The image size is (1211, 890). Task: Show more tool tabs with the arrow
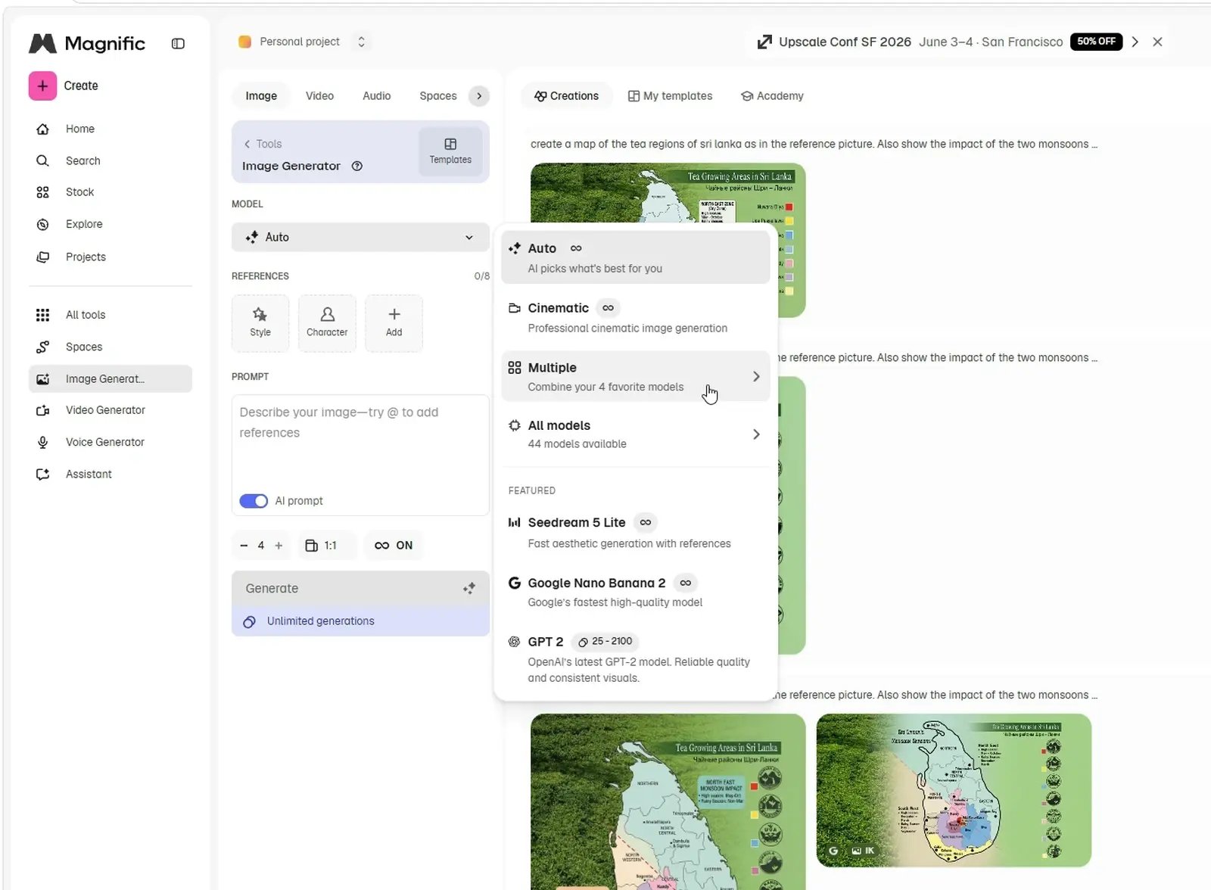pyautogui.click(x=479, y=96)
